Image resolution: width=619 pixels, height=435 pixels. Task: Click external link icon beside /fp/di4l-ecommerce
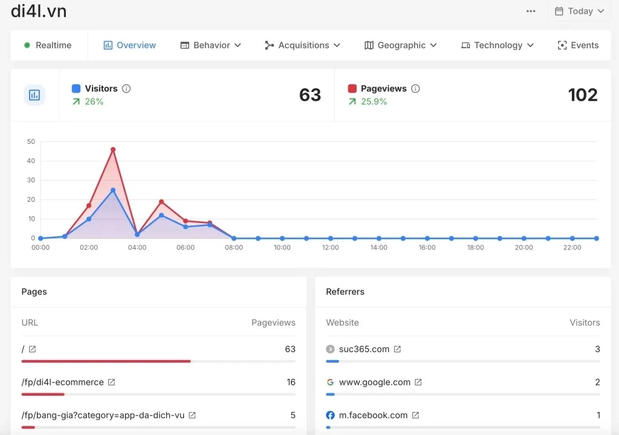pyautogui.click(x=111, y=382)
